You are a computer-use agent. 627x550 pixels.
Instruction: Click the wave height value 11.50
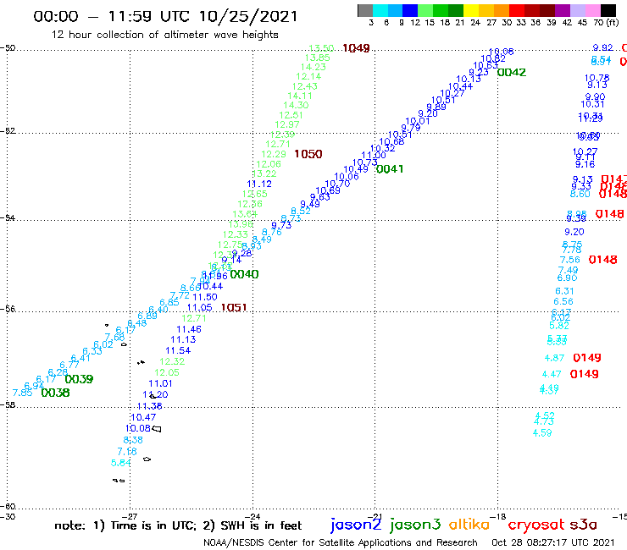[x=205, y=297]
